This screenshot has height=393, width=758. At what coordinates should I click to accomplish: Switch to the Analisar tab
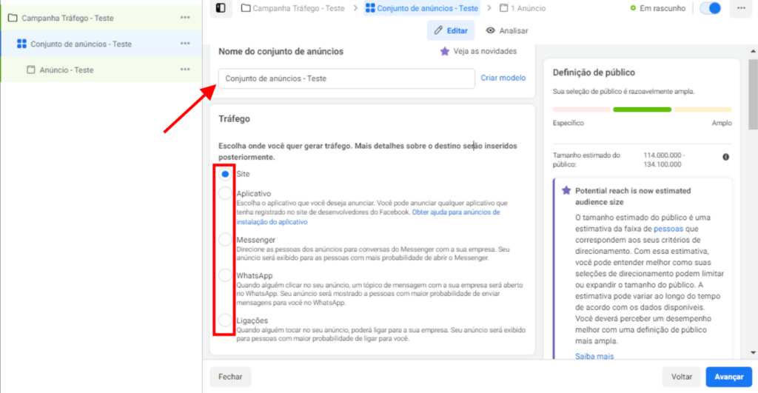coord(506,30)
